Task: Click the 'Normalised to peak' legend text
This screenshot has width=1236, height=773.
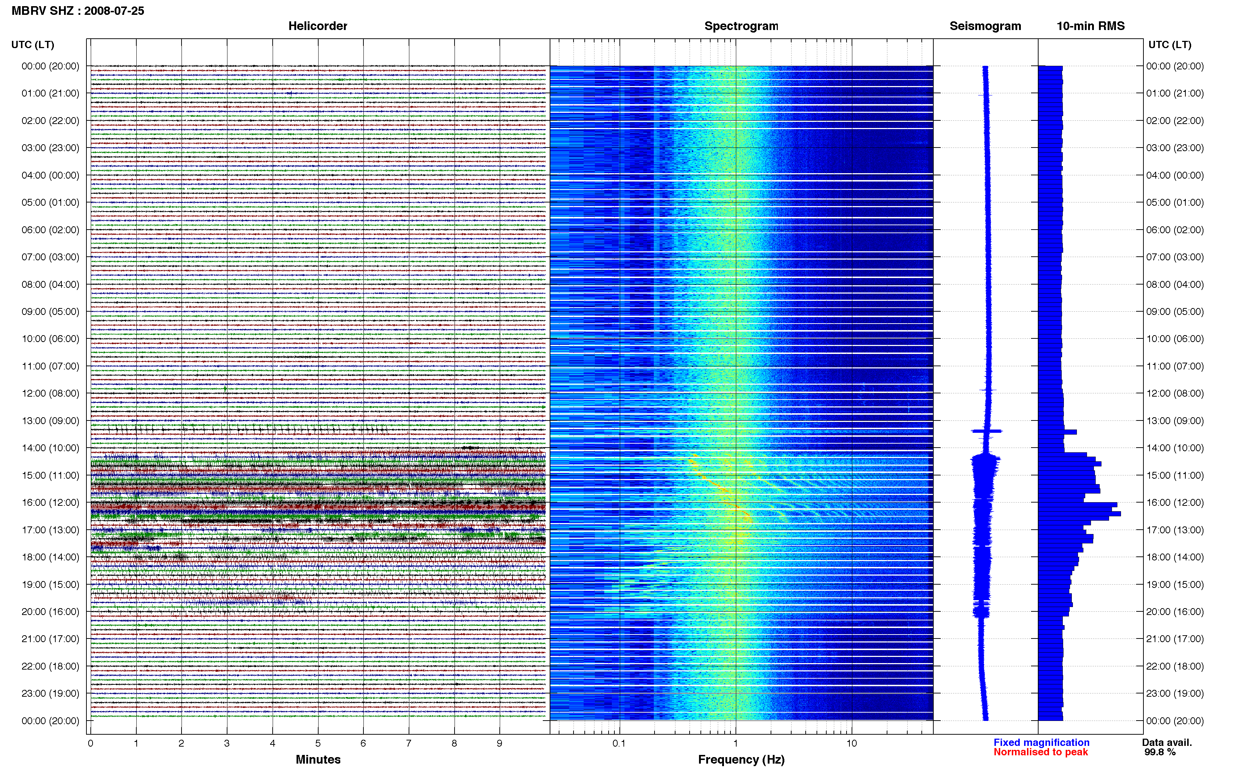Action: click(x=1041, y=752)
